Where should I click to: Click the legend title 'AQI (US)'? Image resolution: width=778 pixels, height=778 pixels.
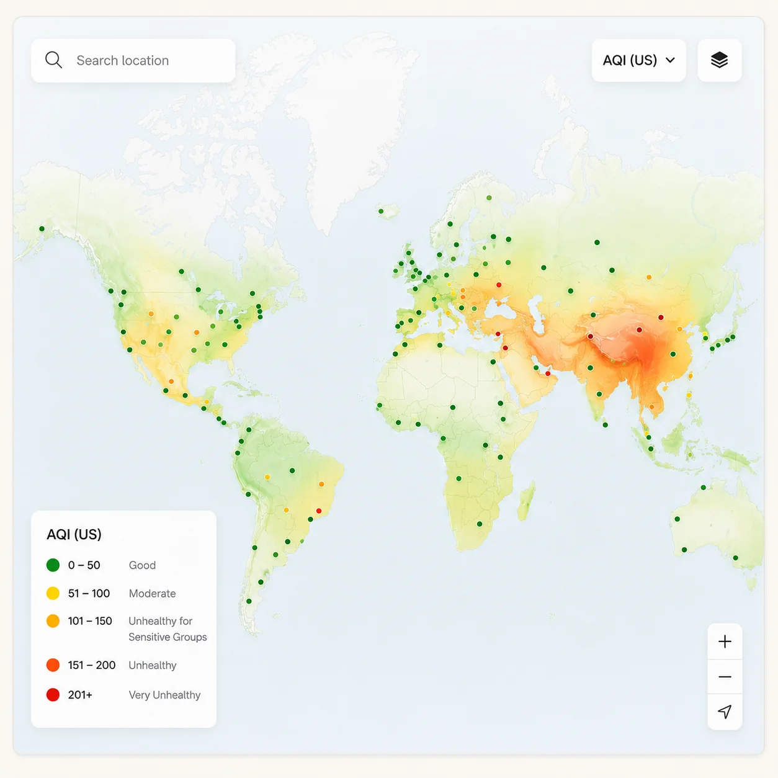(x=74, y=534)
